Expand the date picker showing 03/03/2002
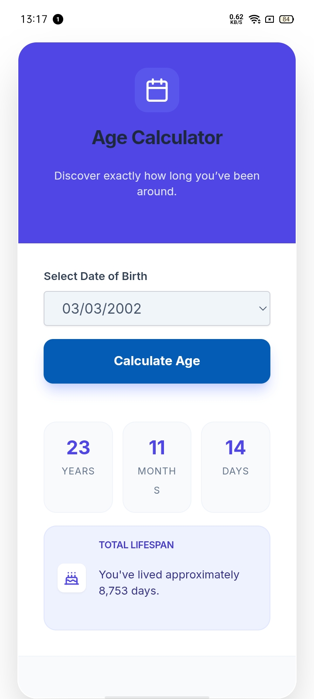The height and width of the screenshot is (699, 314). click(x=157, y=308)
